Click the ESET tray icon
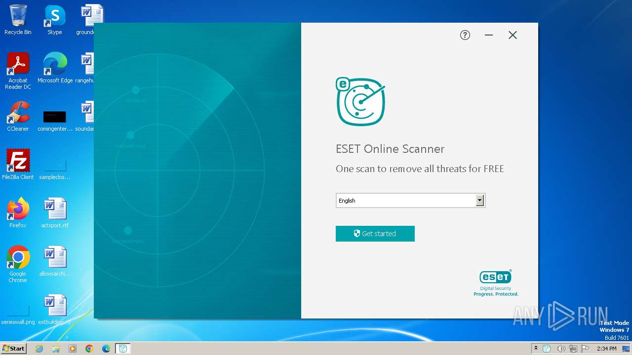The image size is (632, 355). point(547,349)
